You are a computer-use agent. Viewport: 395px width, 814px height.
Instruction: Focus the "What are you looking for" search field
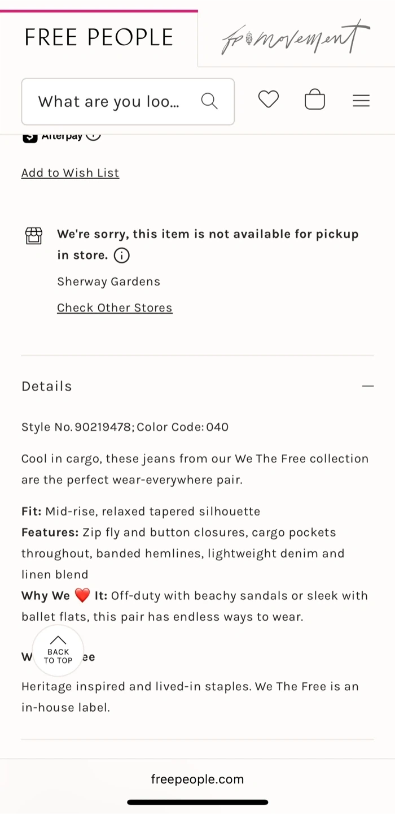click(x=110, y=102)
